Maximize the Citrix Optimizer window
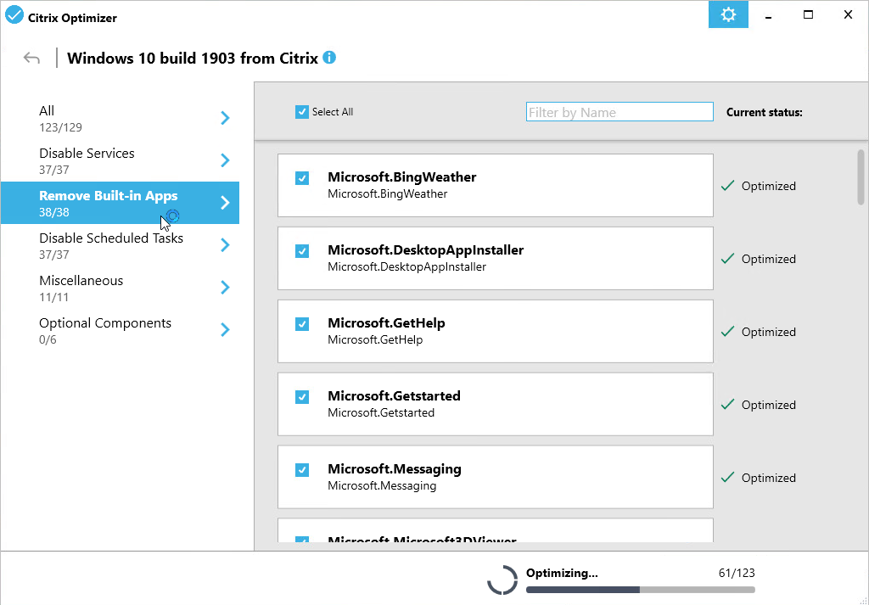 [808, 15]
